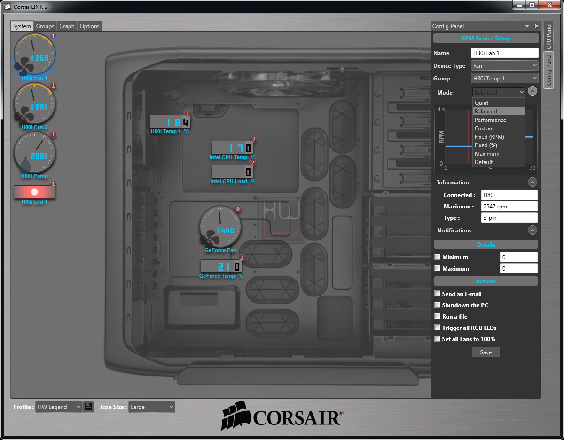
Task: Enable the Minimum notification checkbox
Action: coord(438,257)
